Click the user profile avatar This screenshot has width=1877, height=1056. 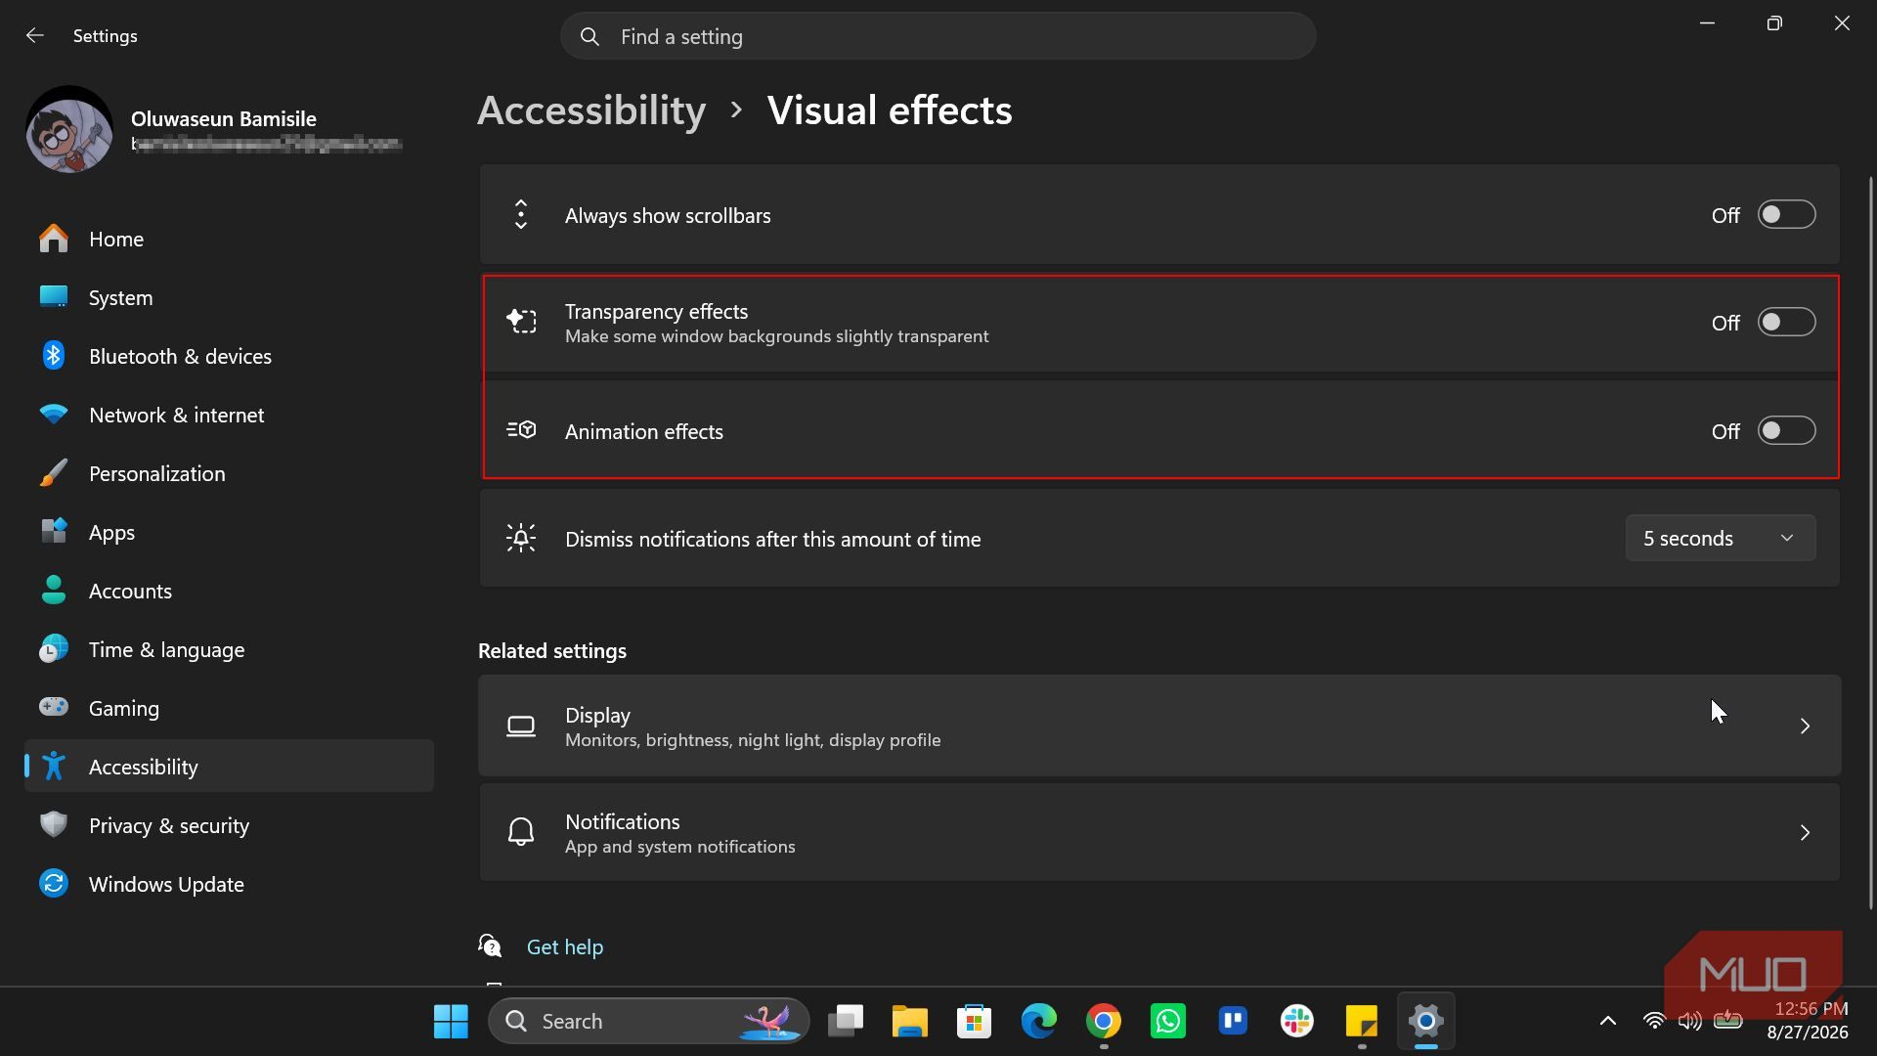69,130
